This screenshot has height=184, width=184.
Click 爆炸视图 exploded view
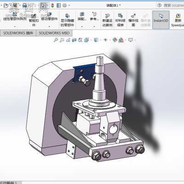[x=133, y=20]
